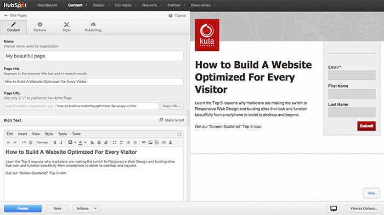Insert a call-to-action button icon
The height and width of the screenshot is (215, 384).
164,142
